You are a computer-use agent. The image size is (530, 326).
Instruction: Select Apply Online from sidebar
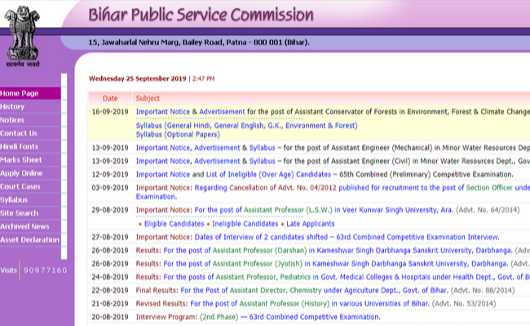pyautogui.click(x=22, y=173)
